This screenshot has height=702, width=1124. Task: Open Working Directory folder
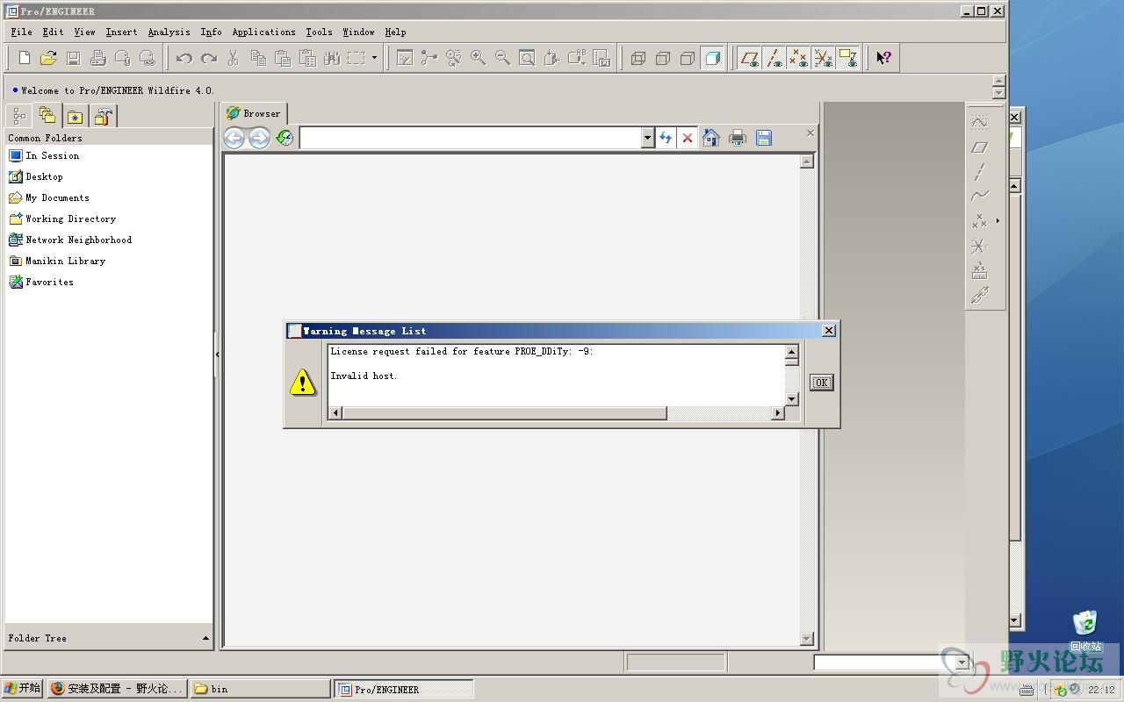[x=62, y=218]
